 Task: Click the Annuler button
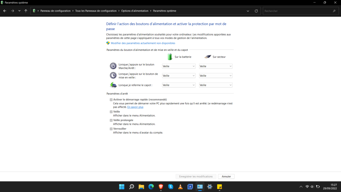point(226,177)
